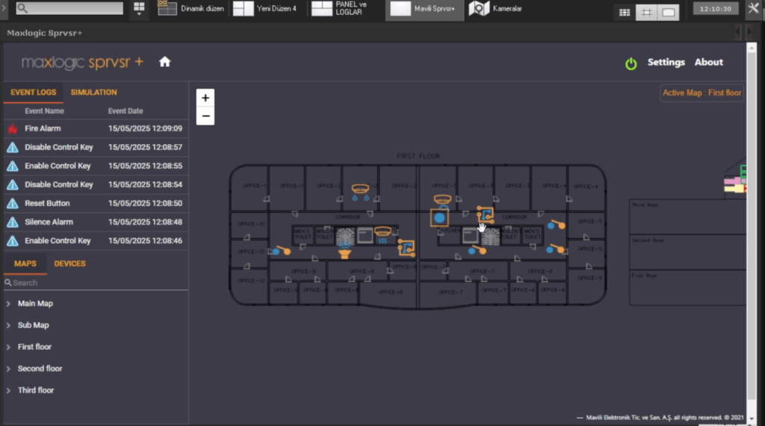Click the Event Name column header
The height and width of the screenshot is (426, 765).
pos(44,111)
